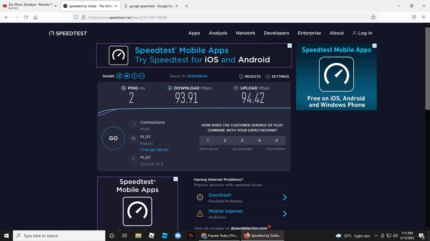The height and width of the screenshot is (241, 430).
Task: Click the Firefox shield tracking protection icon
Action: (x=76, y=17)
